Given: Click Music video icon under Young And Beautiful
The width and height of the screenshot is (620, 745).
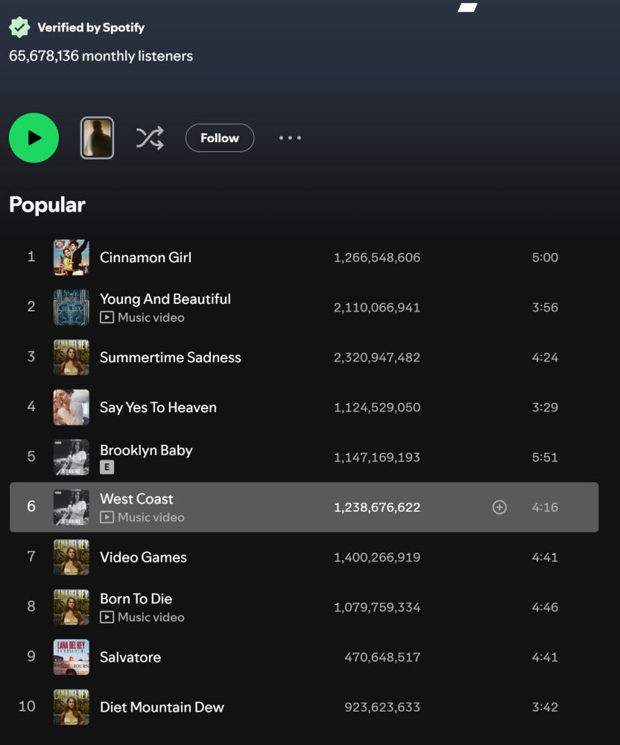Looking at the screenshot, I should click(x=107, y=317).
